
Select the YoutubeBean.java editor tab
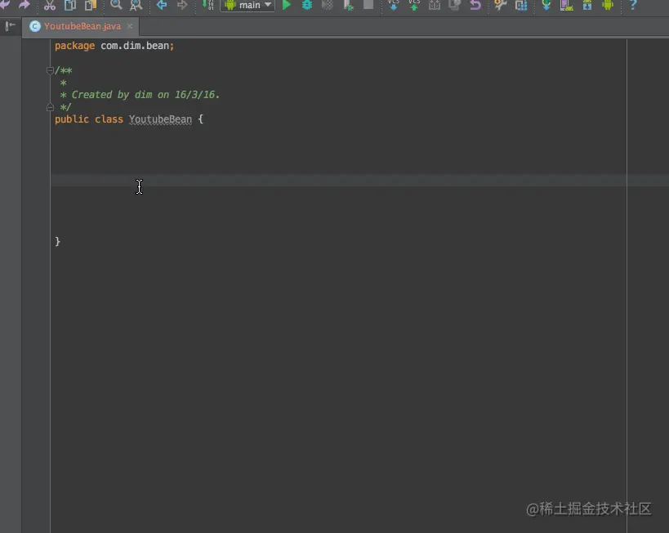(79, 25)
